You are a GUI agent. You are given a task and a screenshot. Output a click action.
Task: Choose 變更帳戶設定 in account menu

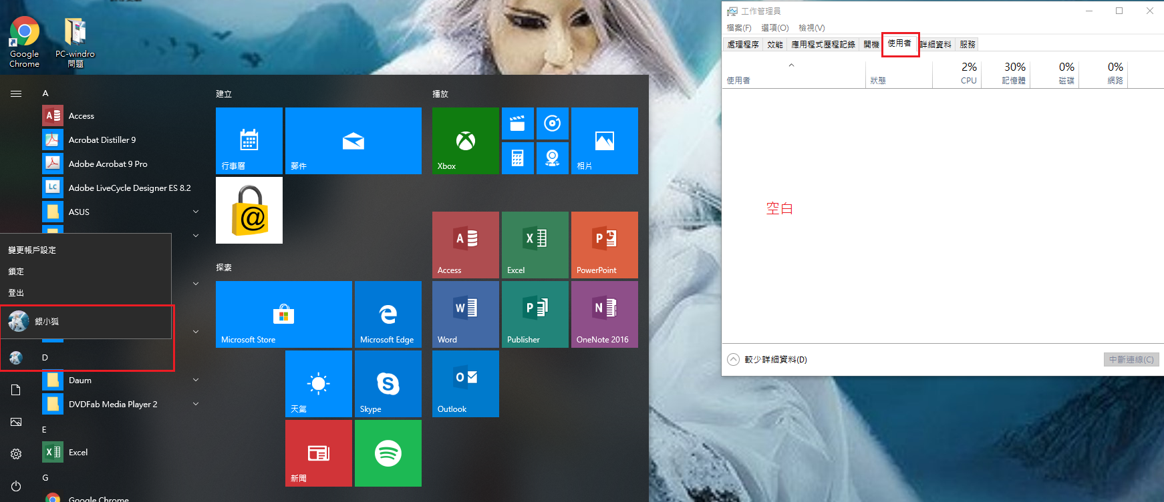[86, 250]
